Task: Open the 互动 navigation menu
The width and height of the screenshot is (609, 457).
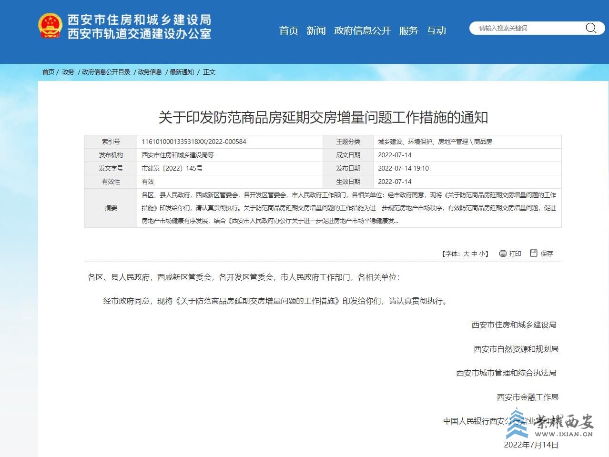Action: tap(436, 30)
